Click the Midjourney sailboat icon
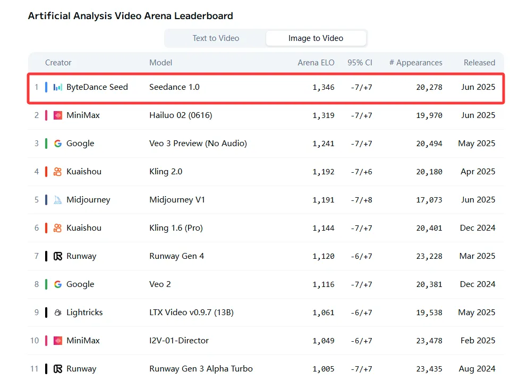 [57, 199]
